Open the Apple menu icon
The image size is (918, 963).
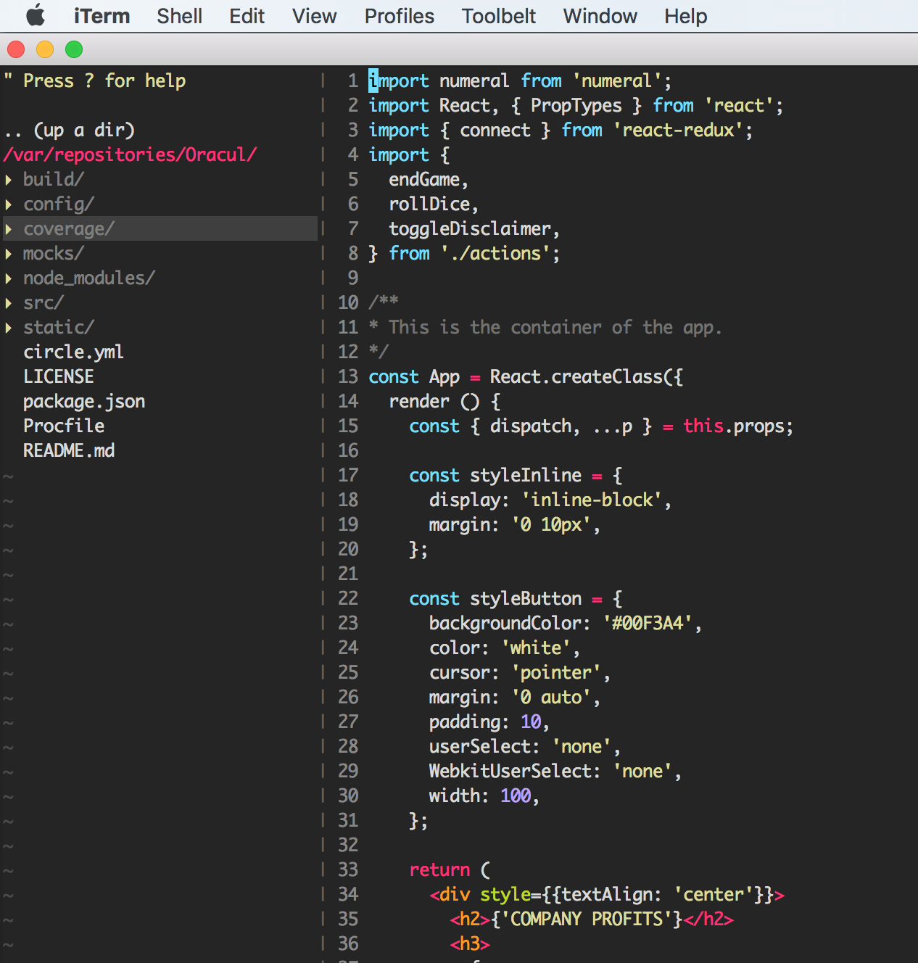[35, 16]
